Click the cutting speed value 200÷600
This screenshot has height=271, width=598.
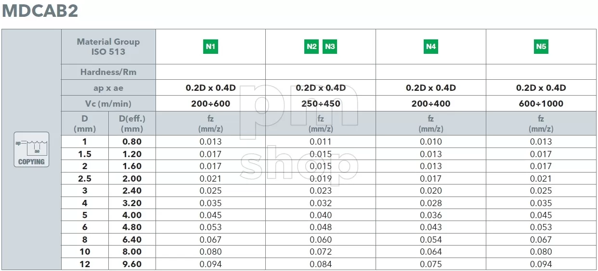click(210, 103)
